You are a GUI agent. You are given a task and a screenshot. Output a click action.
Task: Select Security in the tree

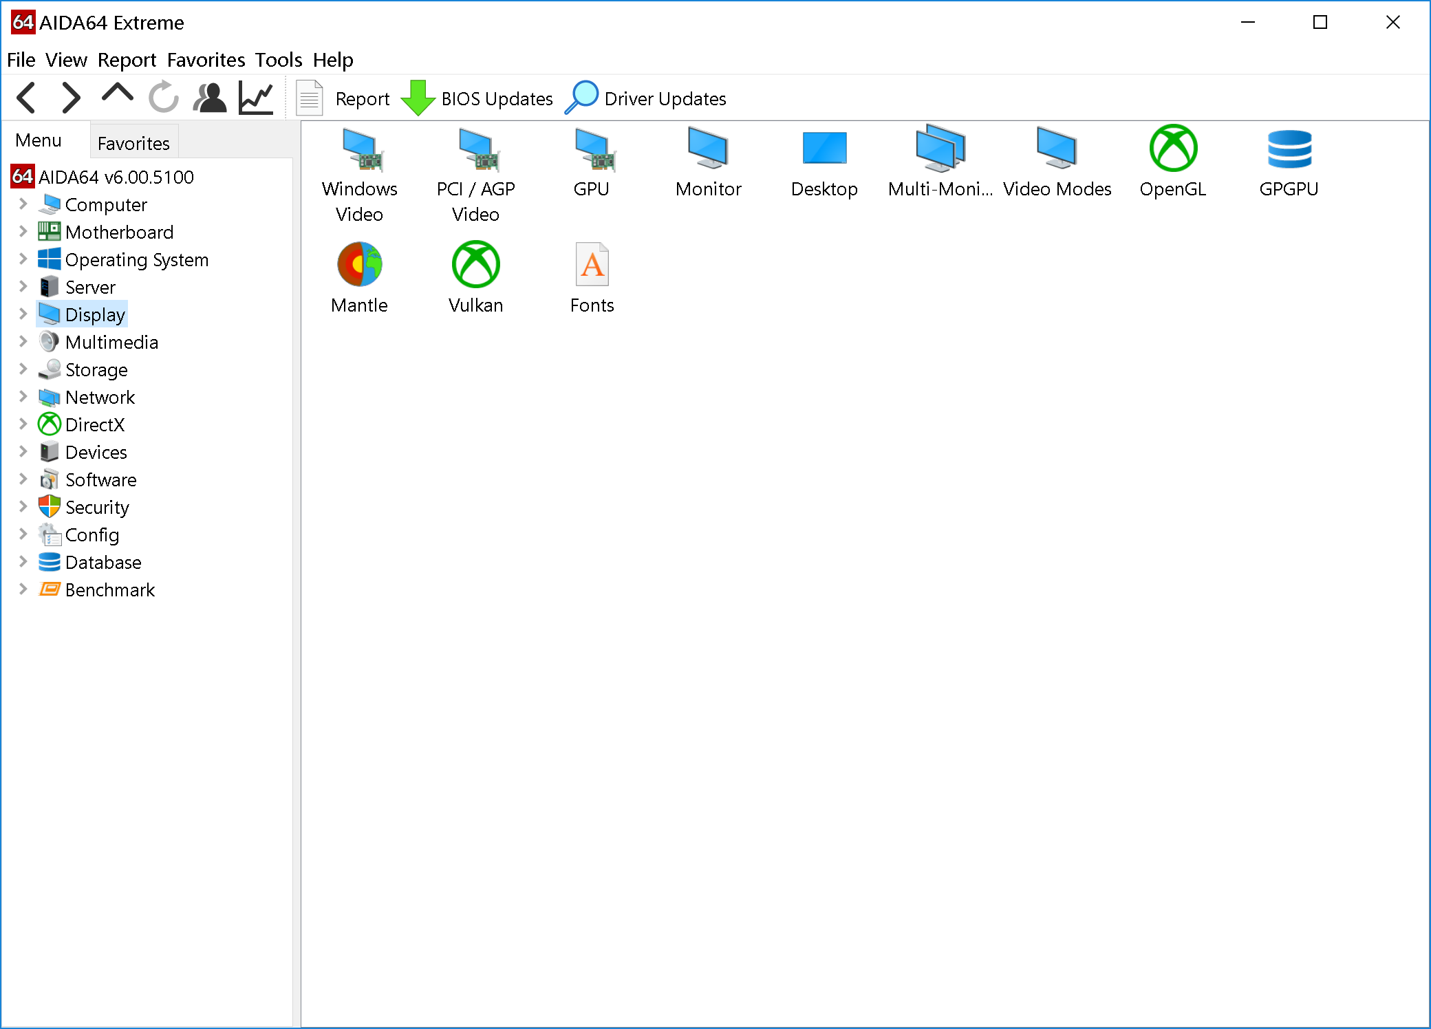click(x=83, y=507)
